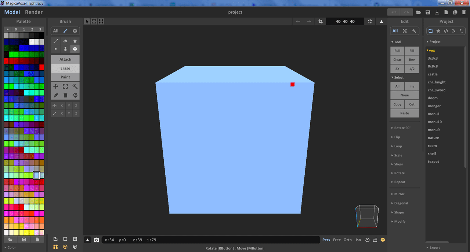
Task: Click the Attach brush mode button
Action: pyautogui.click(x=65, y=59)
